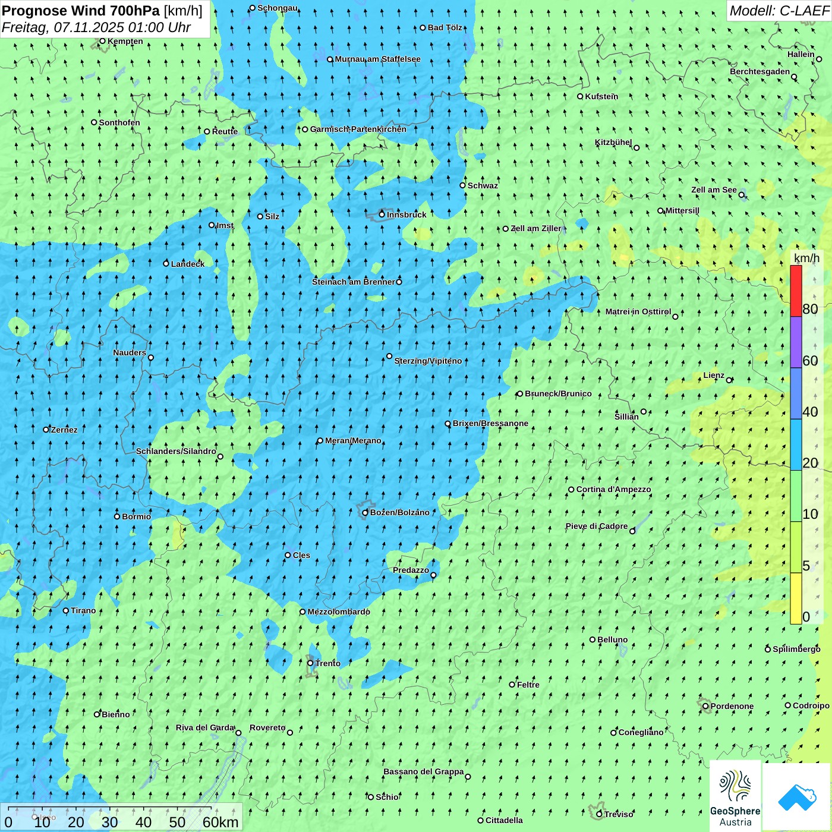The height and width of the screenshot is (832, 832).
Task: Click the 'Modell: C-LAEF' label
Action: (779, 10)
